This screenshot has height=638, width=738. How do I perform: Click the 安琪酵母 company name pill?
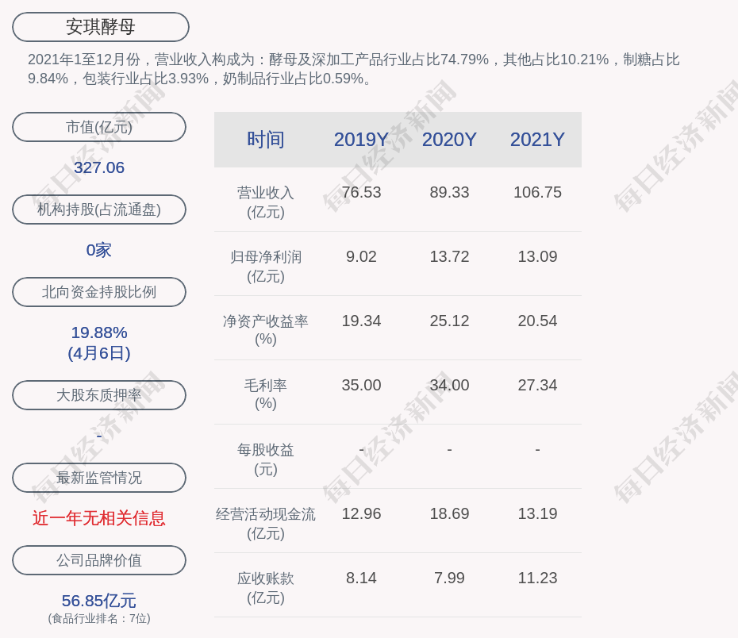click(101, 27)
